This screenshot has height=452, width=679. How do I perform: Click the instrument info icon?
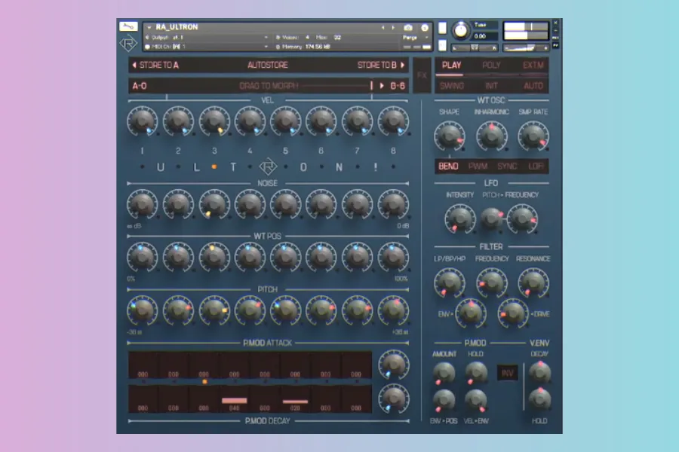(425, 27)
